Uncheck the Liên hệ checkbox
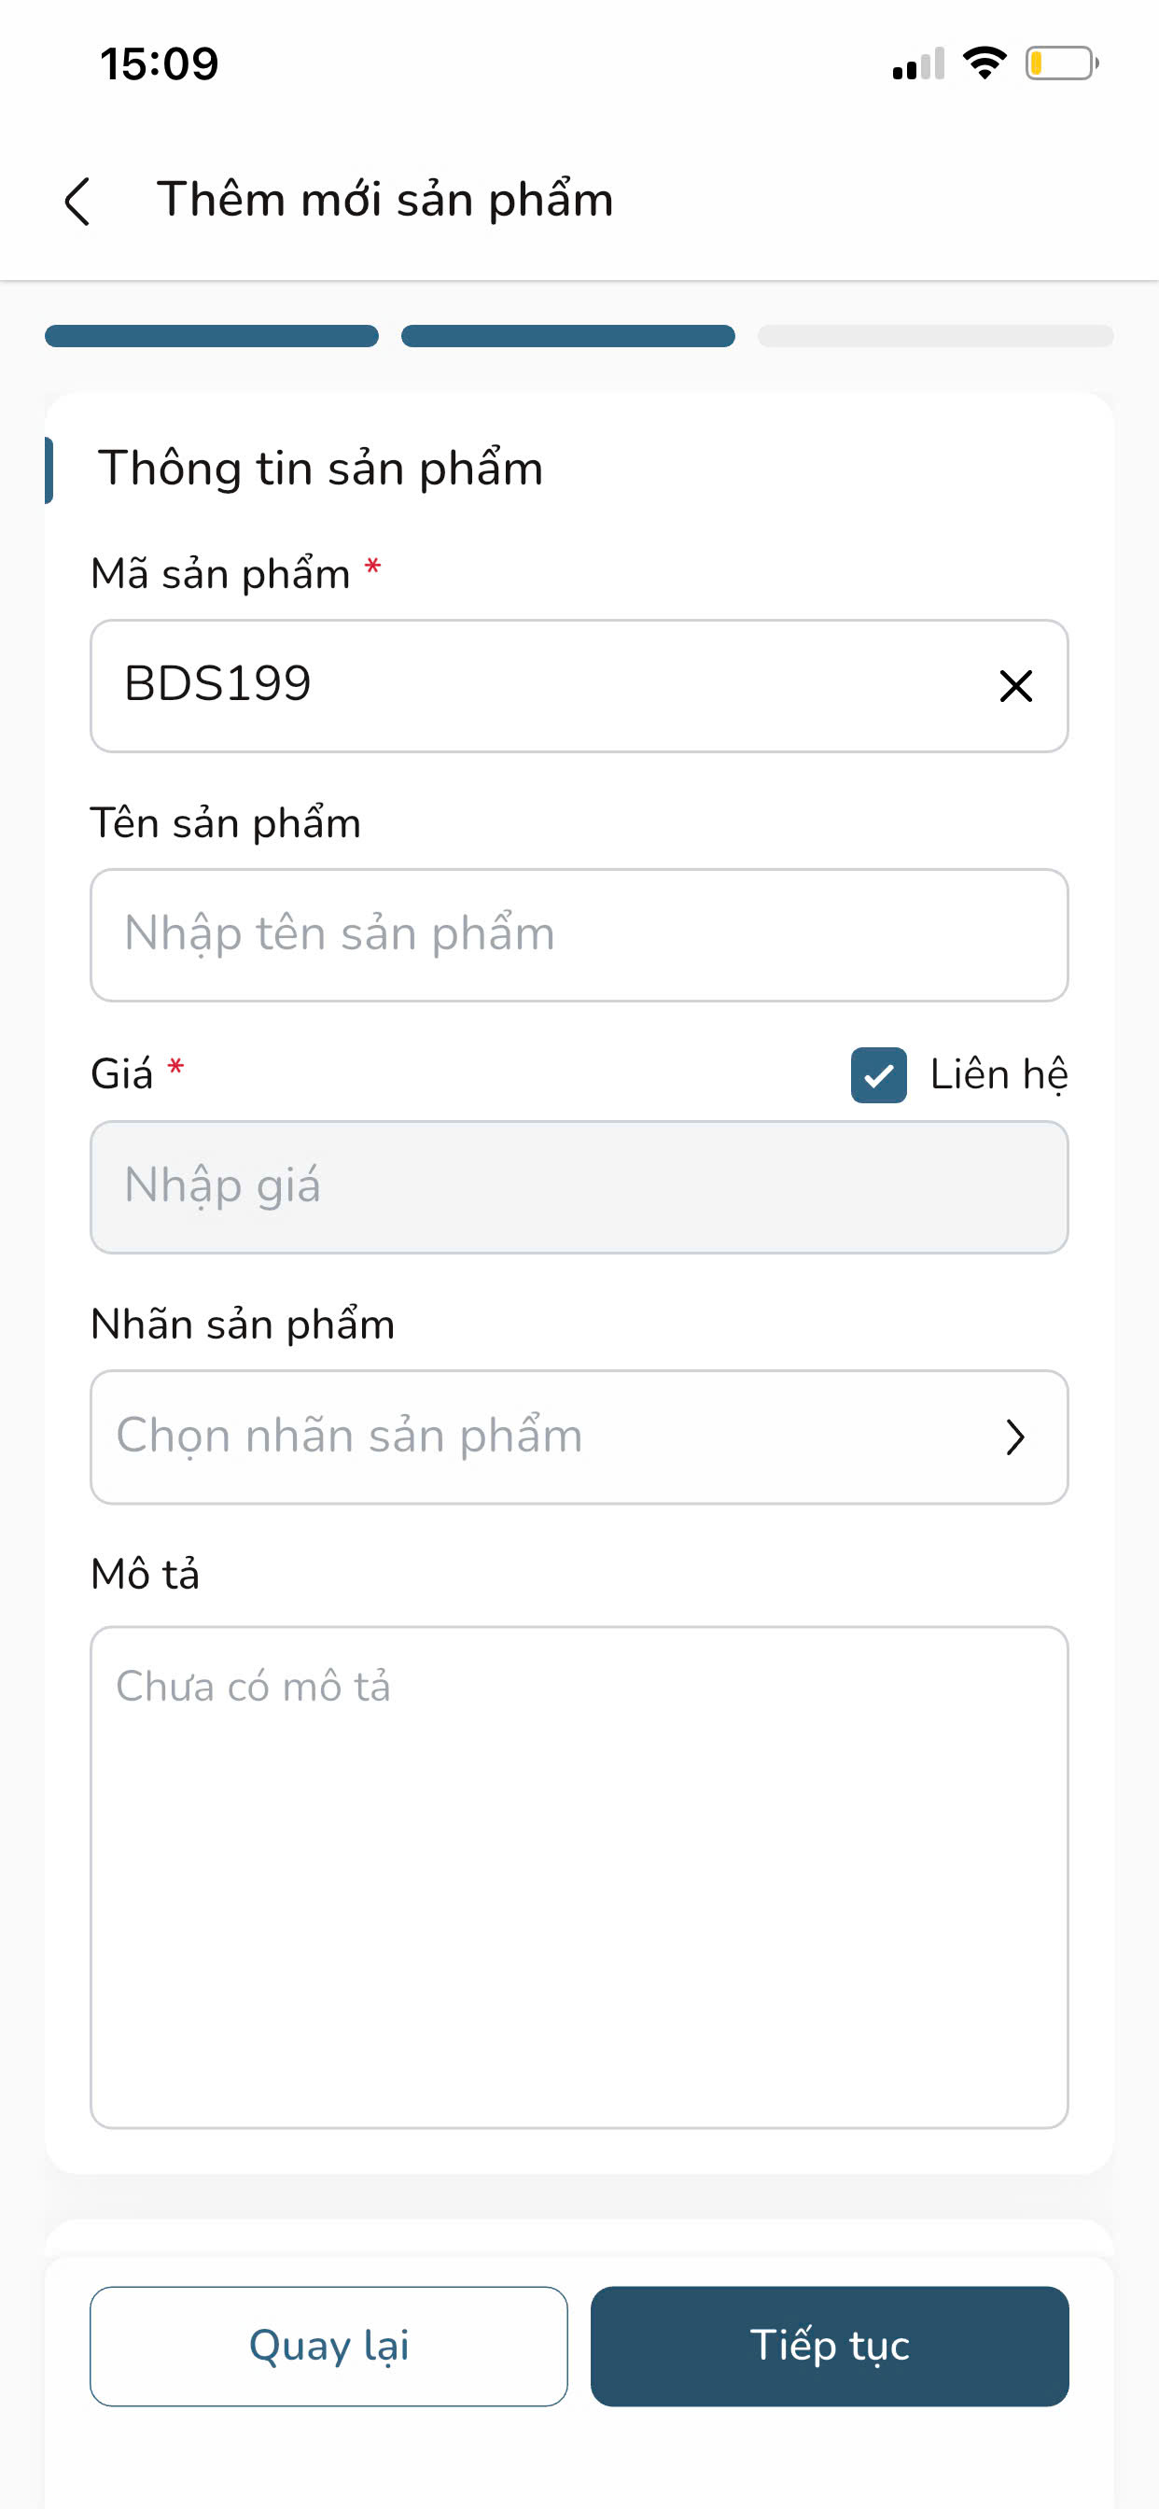The width and height of the screenshot is (1159, 2509). 878,1075
